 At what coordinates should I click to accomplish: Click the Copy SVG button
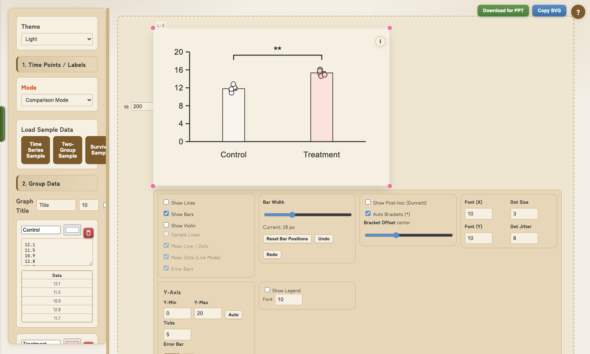pos(549,11)
